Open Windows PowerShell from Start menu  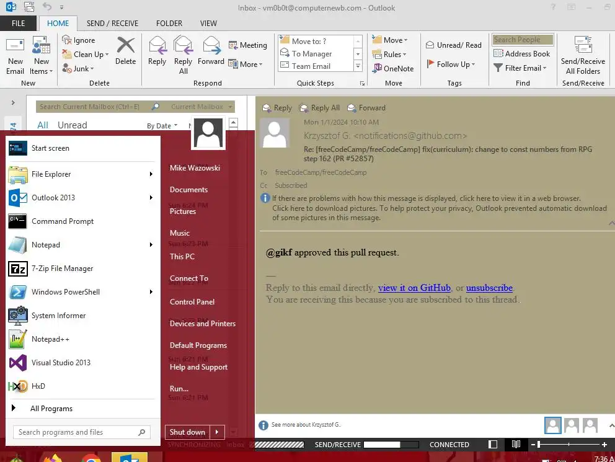(82, 292)
